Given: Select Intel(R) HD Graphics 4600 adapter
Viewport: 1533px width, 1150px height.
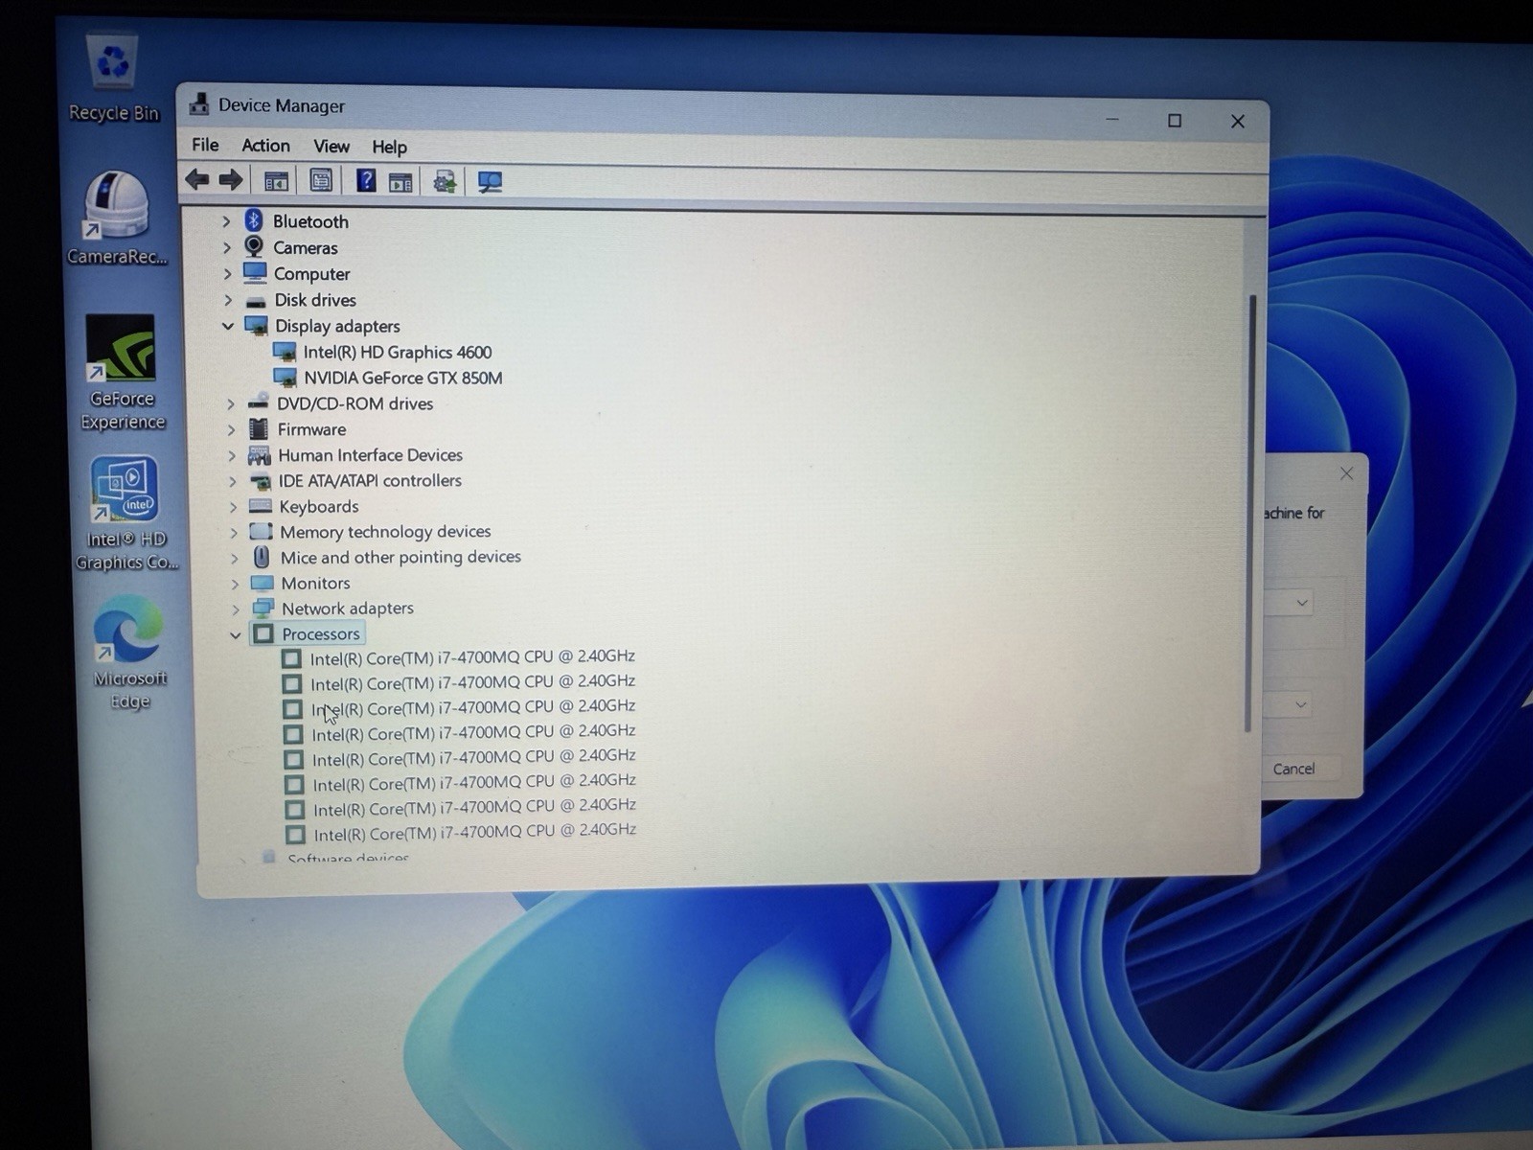Looking at the screenshot, I should tap(398, 352).
